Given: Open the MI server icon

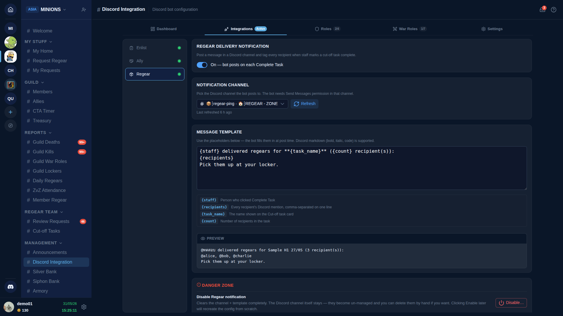Looking at the screenshot, I should (x=11, y=28).
